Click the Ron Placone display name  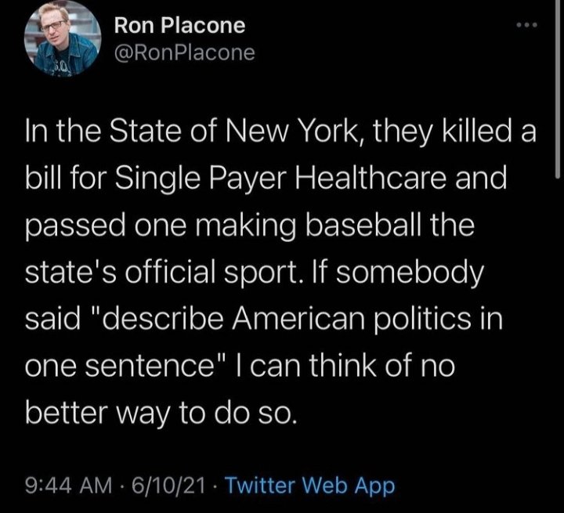click(179, 26)
